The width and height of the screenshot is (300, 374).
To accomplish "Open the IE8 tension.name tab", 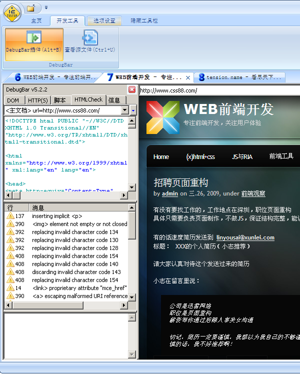I will point(239,77).
